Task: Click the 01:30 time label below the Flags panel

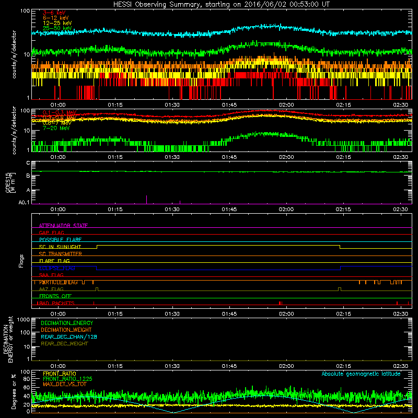Action: point(172,314)
